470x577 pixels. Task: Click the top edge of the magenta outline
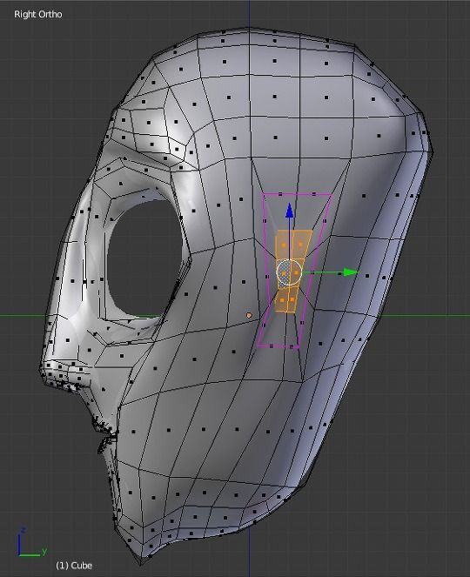click(x=297, y=194)
